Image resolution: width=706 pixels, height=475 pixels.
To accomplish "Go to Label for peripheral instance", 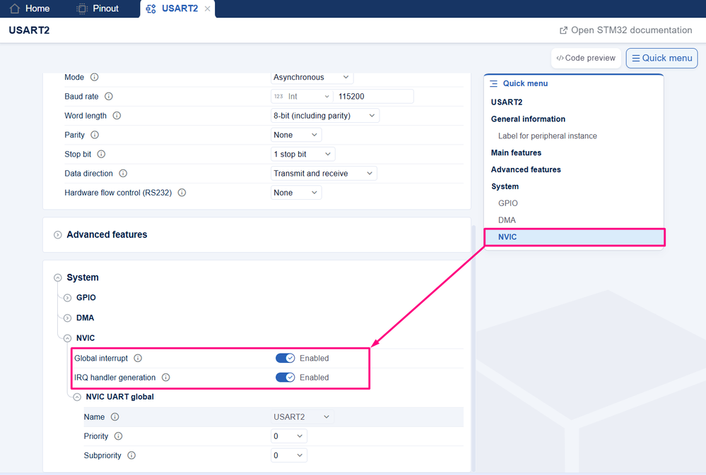I will (x=548, y=136).
